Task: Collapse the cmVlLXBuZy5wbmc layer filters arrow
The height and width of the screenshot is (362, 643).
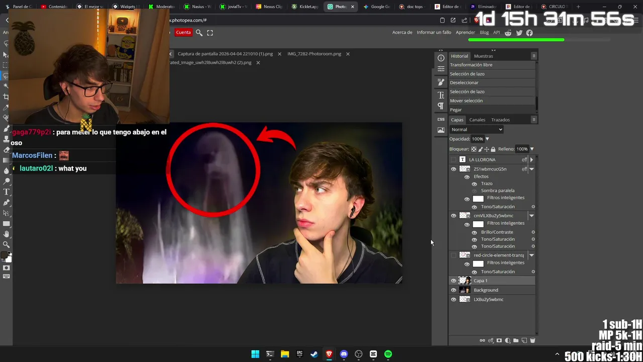Action: (x=531, y=216)
